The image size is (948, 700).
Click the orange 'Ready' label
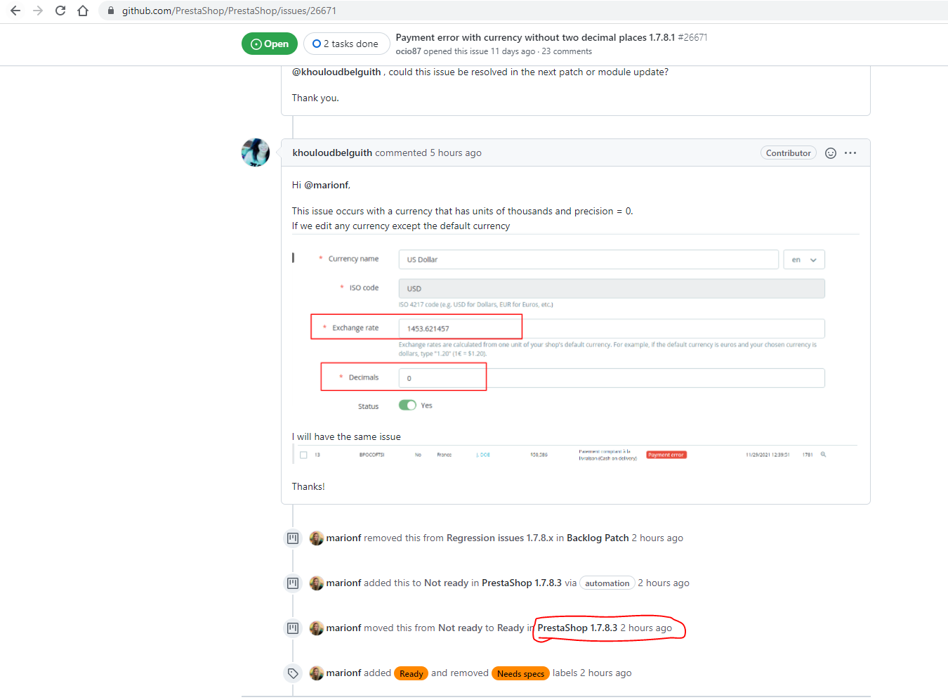412,673
